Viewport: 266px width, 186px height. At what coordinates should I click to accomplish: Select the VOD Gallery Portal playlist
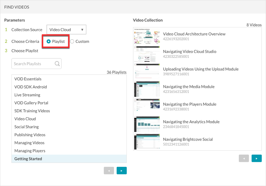pos(69,103)
